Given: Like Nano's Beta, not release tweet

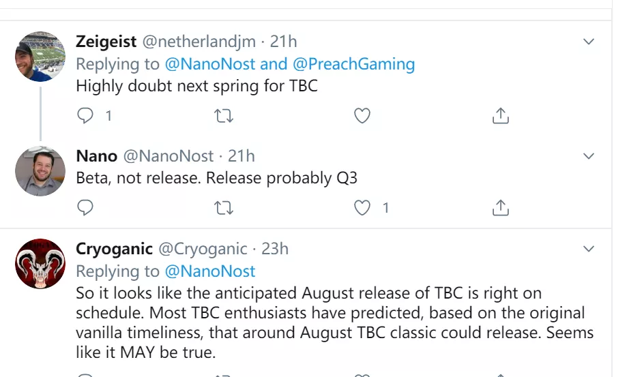Looking at the screenshot, I should (362, 207).
